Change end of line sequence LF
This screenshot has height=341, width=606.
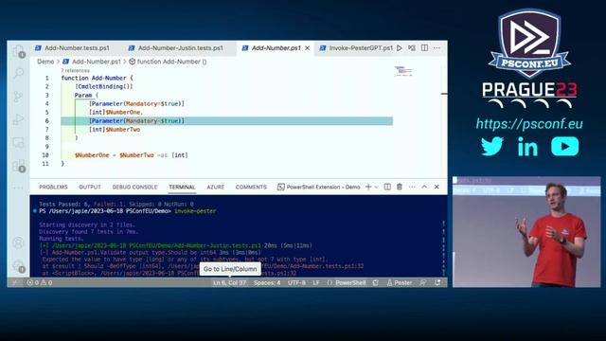(x=316, y=282)
